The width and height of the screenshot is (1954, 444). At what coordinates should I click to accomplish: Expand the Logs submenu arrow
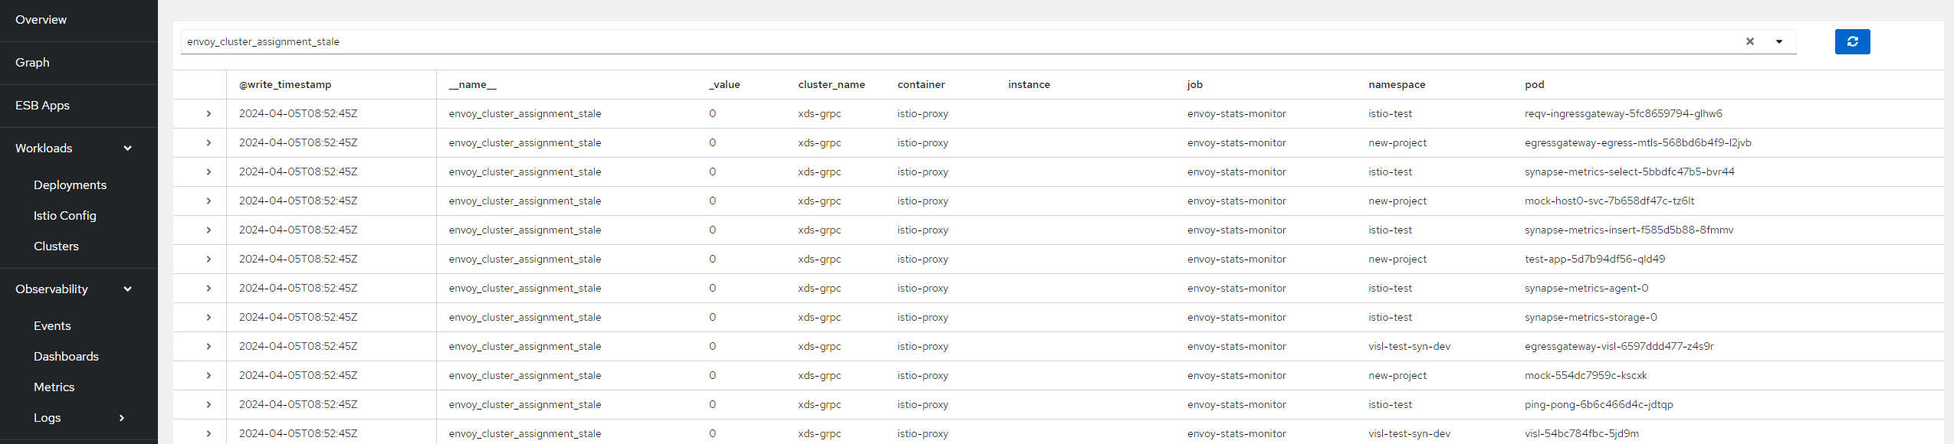pos(121,418)
